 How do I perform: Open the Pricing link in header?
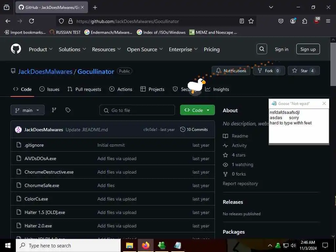click(x=212, y=49)
